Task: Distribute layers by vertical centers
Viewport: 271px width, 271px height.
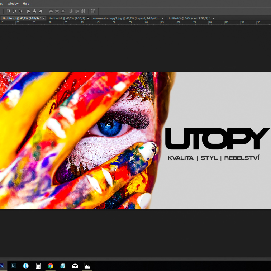Action: coord(57,11)
